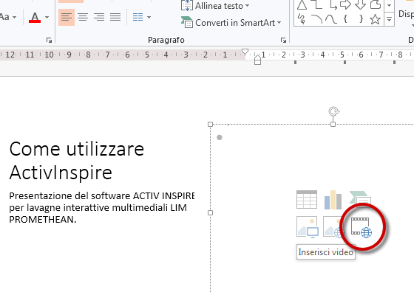414x295 pixels.
Task: Click the Insert video icon in placeholder
Action: pyautogui.click(x=362, y=227)
